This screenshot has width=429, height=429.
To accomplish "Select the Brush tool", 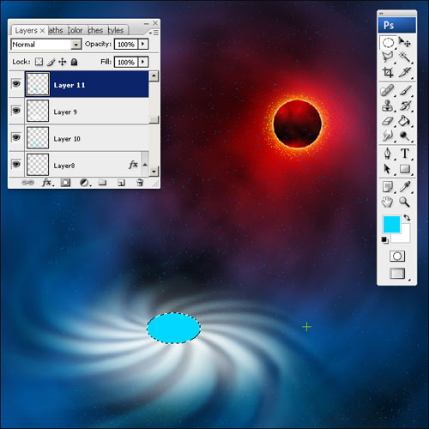I will pos(405,91).
